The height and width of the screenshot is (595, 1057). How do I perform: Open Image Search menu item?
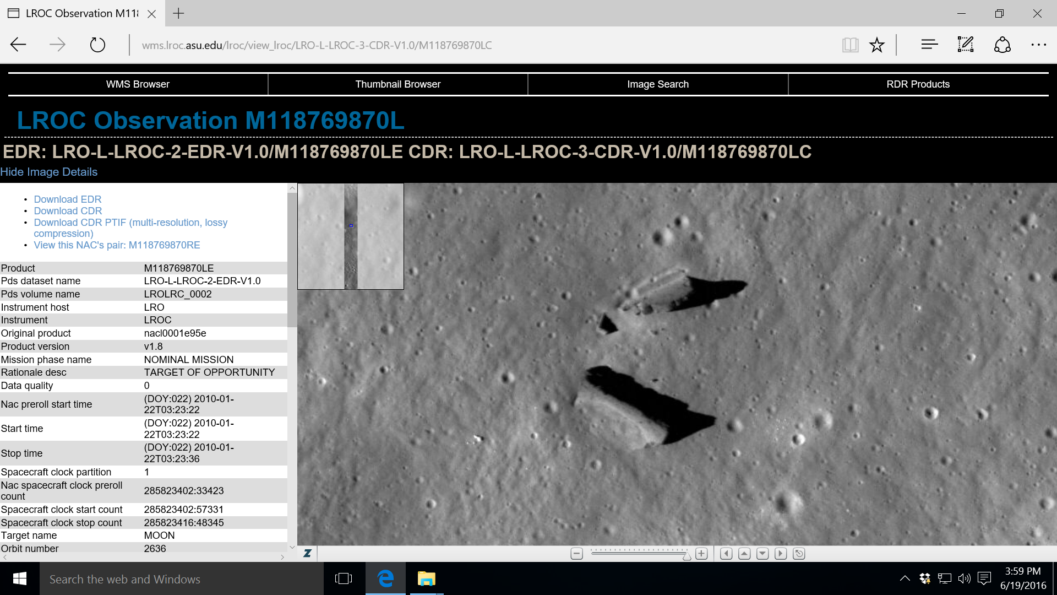[x=658, y=84]
